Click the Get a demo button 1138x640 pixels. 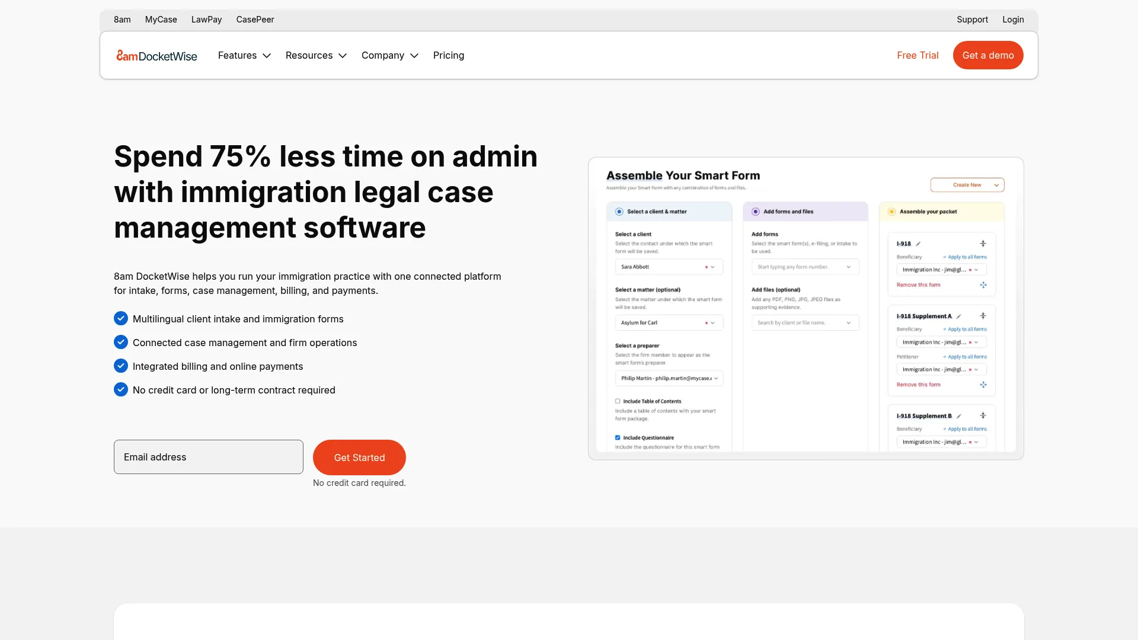coord(988,55)
